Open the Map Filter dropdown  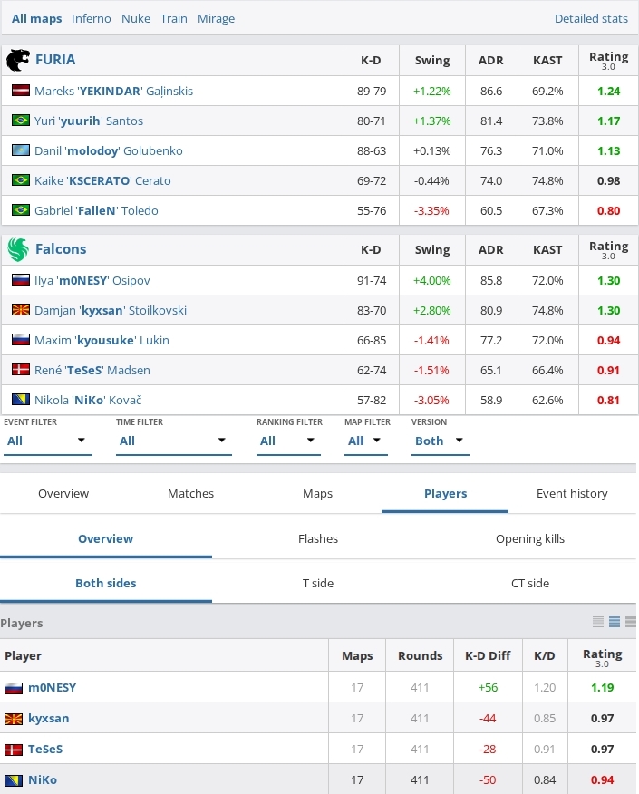365,441
